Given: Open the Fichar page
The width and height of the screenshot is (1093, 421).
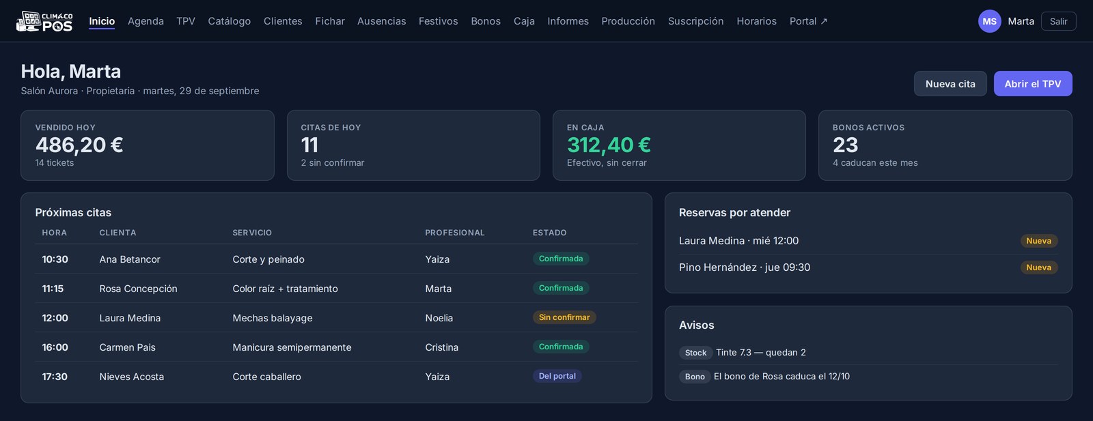Looking at the screenshot, I should [330, 21].
